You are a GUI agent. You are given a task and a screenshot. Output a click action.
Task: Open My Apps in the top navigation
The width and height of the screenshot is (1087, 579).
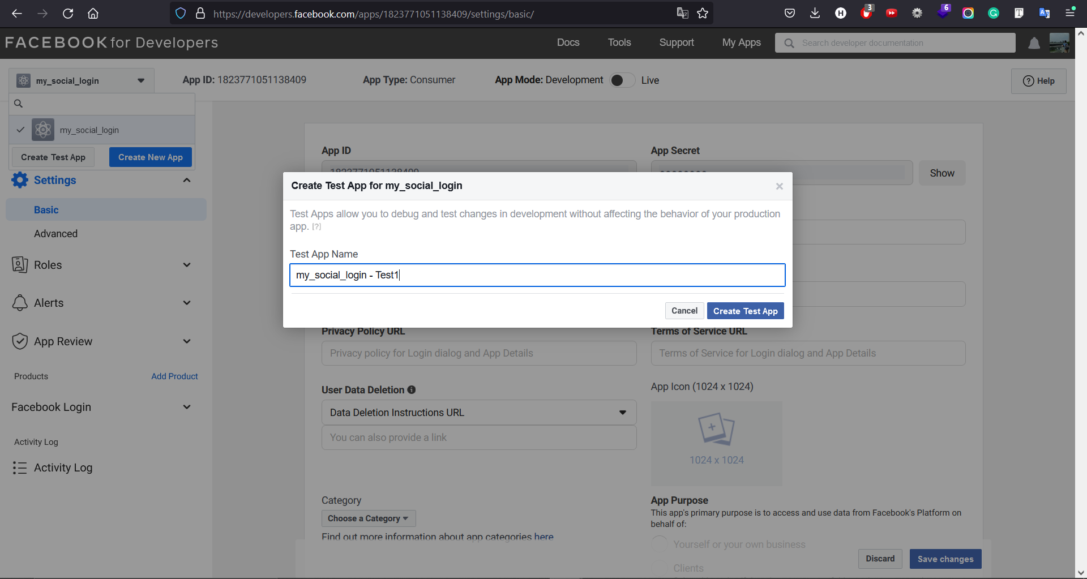tap(742, 42)
